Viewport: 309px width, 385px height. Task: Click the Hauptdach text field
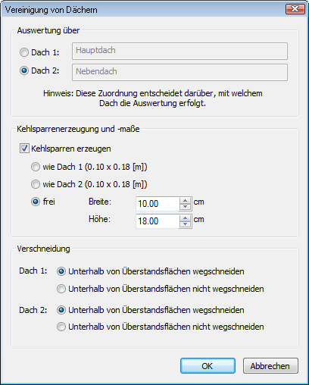179,51
